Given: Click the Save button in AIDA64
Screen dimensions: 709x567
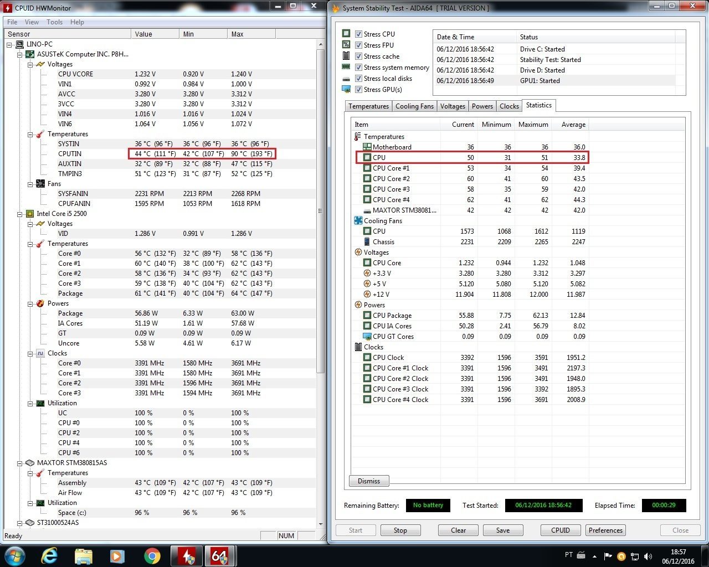Looking at the screenshot, I should pyautogui.click(x=503, y=530).
